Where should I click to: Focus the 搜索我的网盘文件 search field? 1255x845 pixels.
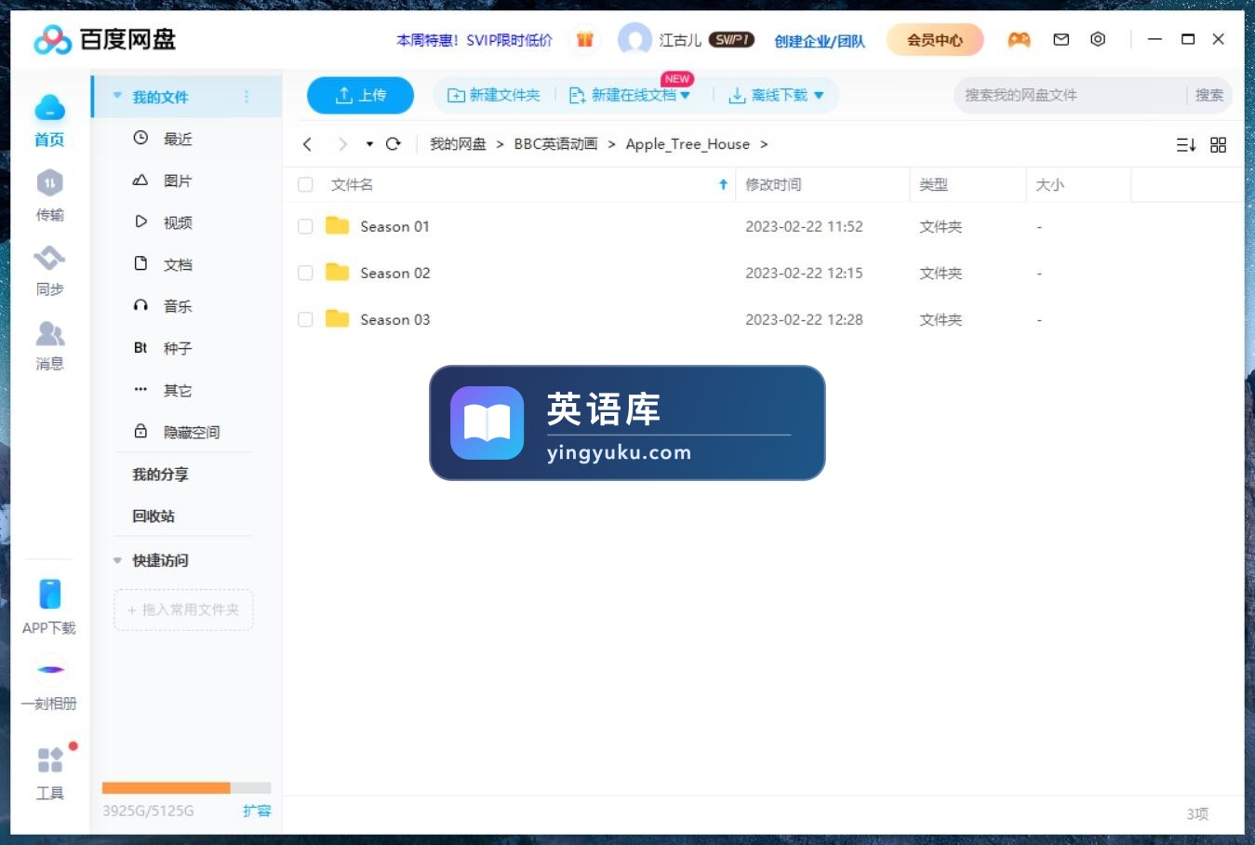point(1070,95)
